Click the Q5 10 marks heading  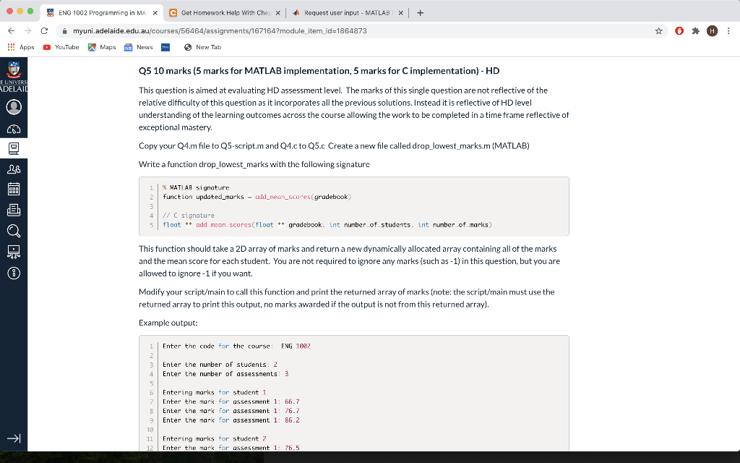(319, 71)
